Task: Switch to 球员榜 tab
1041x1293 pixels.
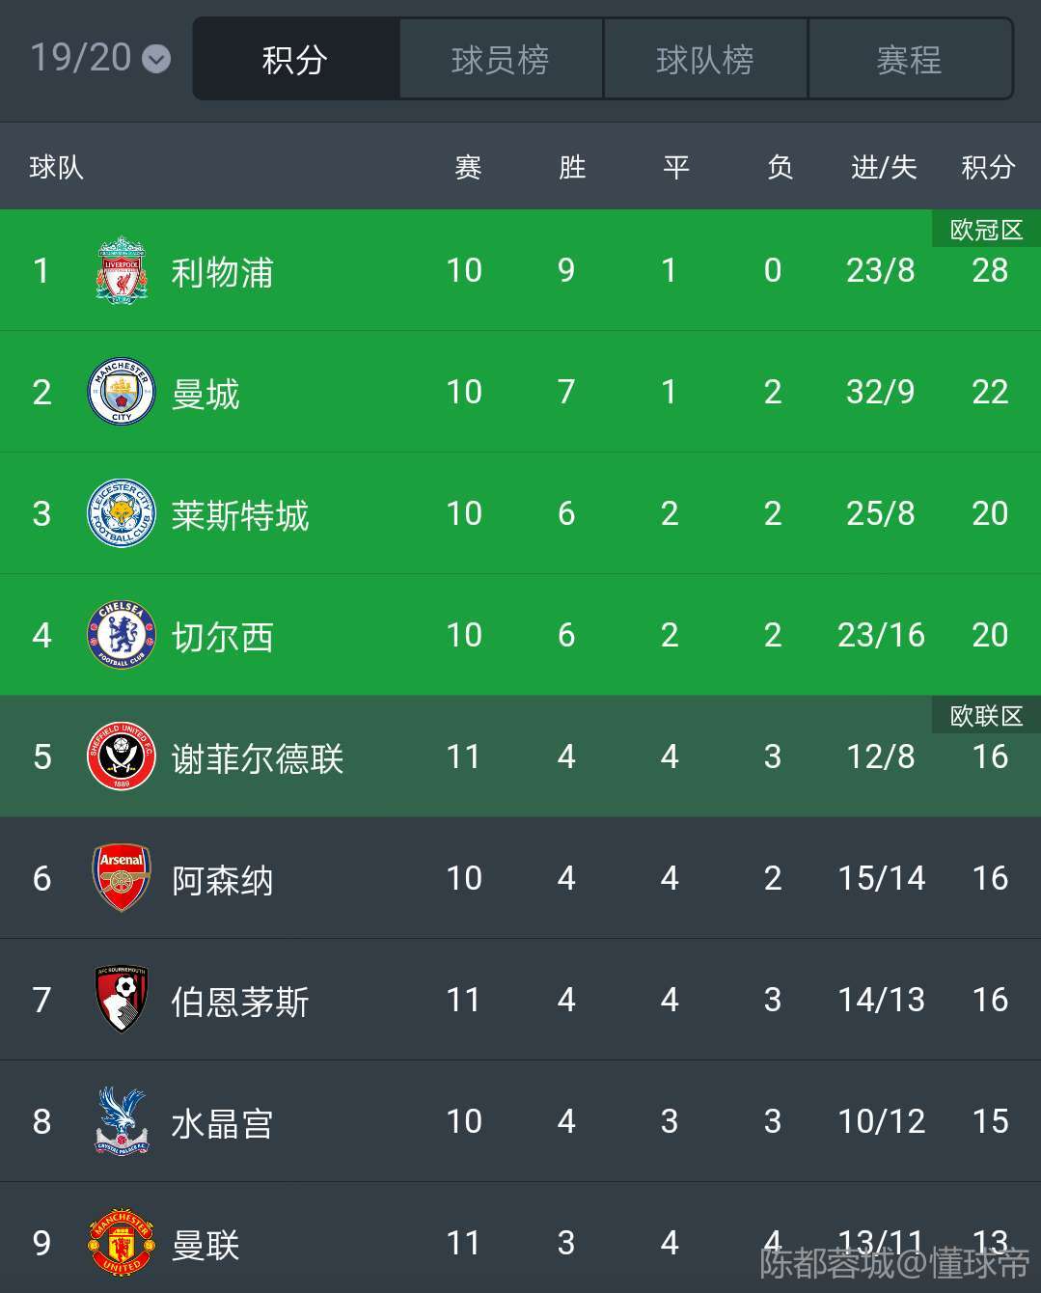Action: point(501,60)
